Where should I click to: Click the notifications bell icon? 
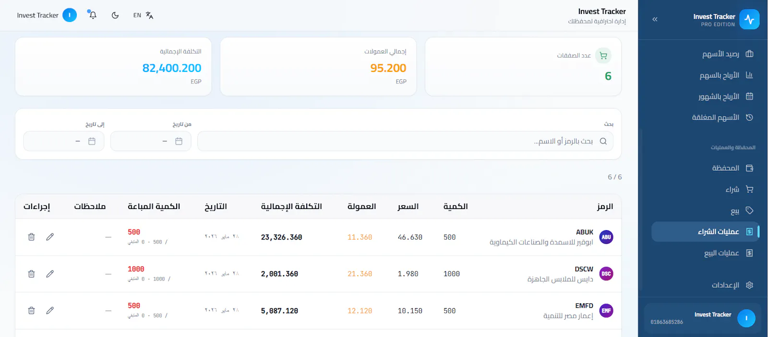[93, 15]
